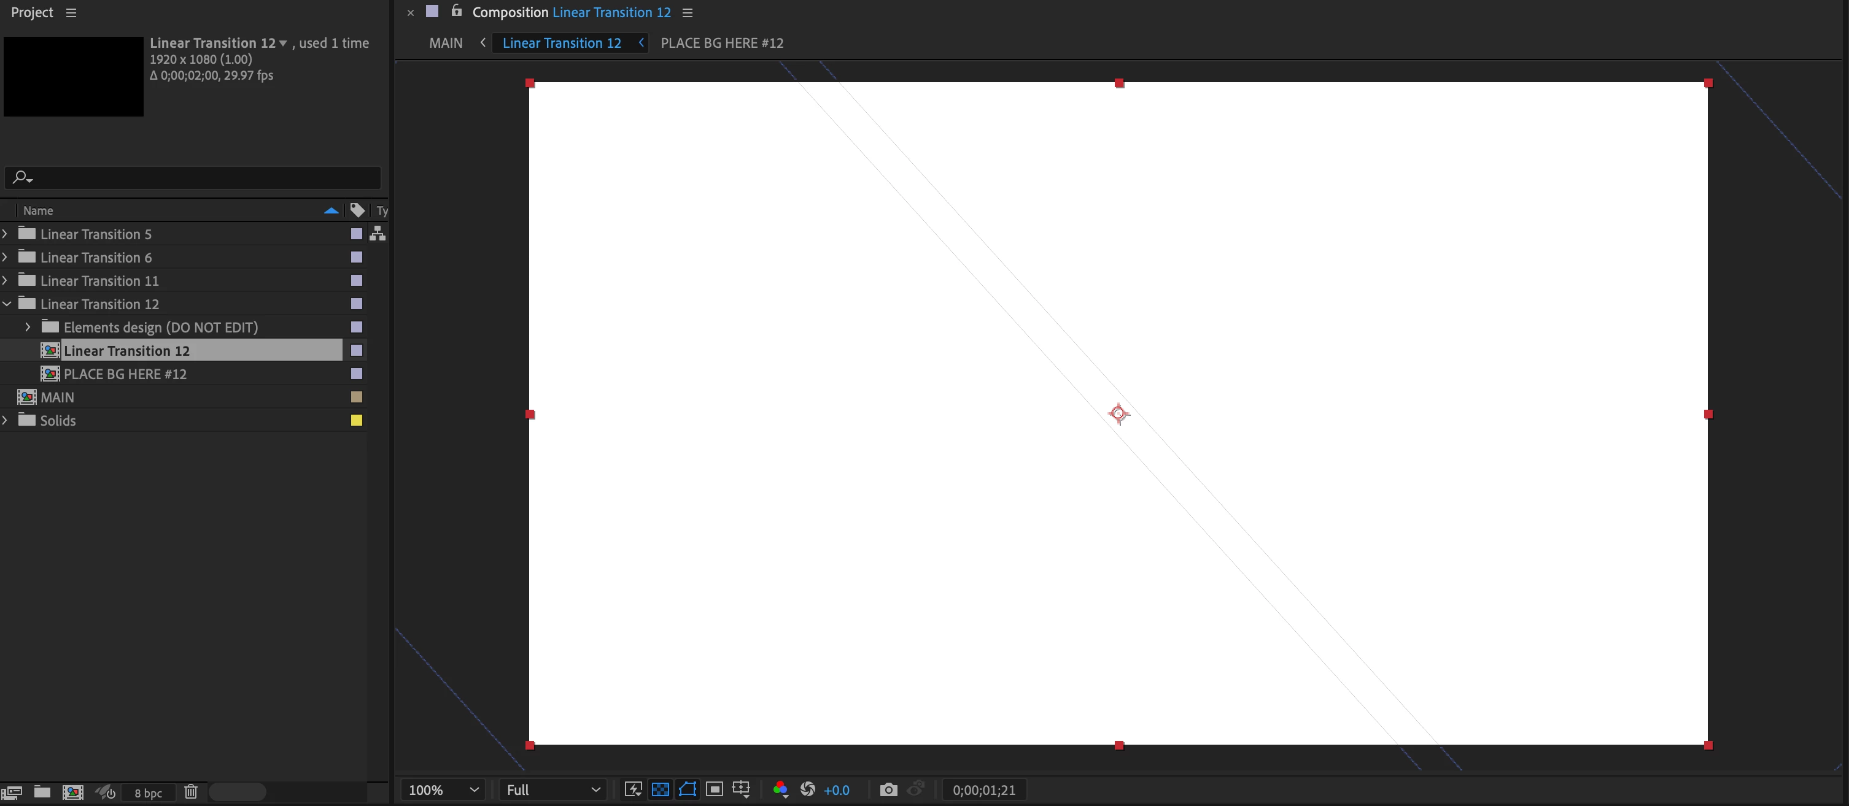The image size is (1849, 806).
Task: Toggle the Region of Interest button
Action: (x=714, y=789)
